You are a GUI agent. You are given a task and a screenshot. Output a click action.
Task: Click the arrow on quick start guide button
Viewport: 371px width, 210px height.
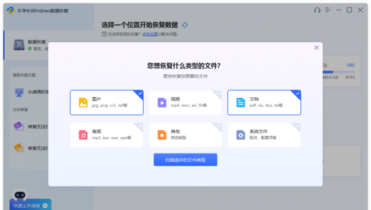45,206
